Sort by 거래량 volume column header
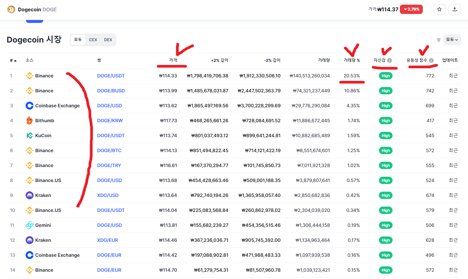 [x=323, y=60]
